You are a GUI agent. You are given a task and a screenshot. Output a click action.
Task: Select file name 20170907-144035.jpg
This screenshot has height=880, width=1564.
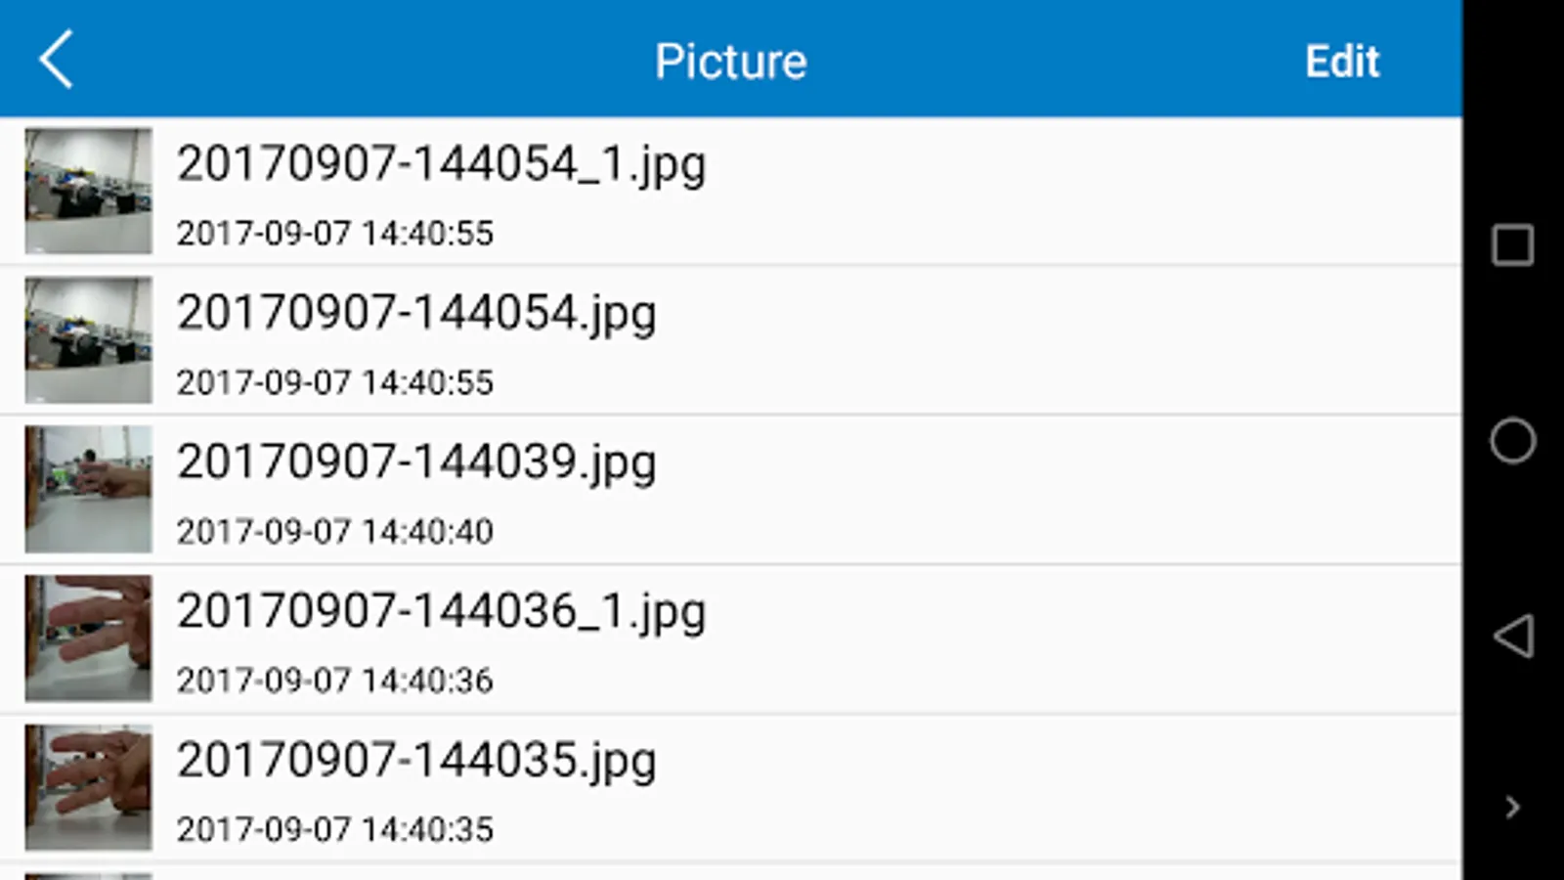(x=416, y=761)
